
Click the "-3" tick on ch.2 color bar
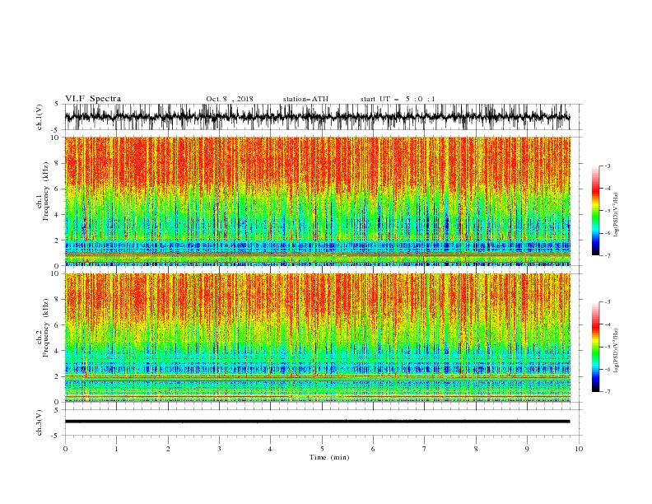607,302
